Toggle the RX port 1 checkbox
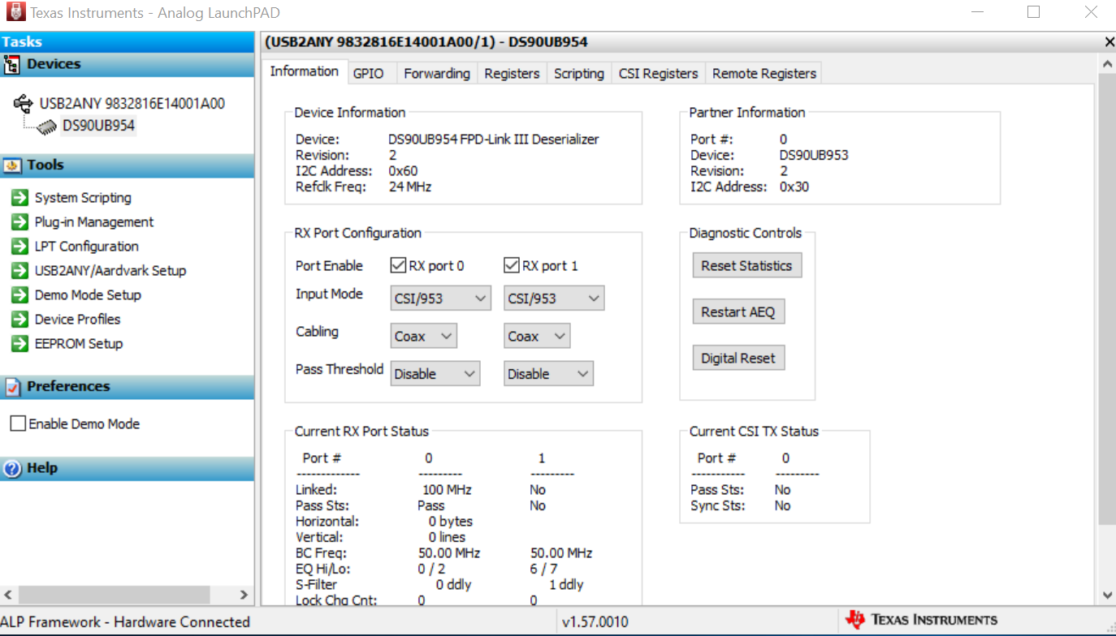Screen dimensions: 1116x636 (512, 265)
